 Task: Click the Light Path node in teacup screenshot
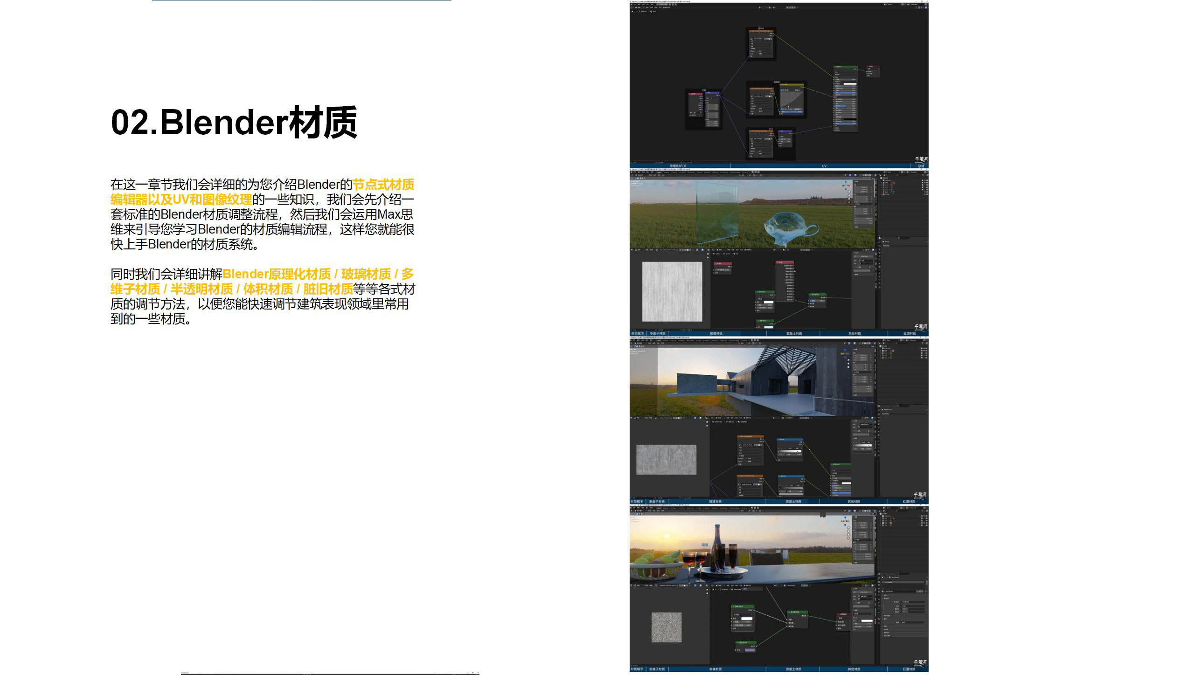click(785, 281)
